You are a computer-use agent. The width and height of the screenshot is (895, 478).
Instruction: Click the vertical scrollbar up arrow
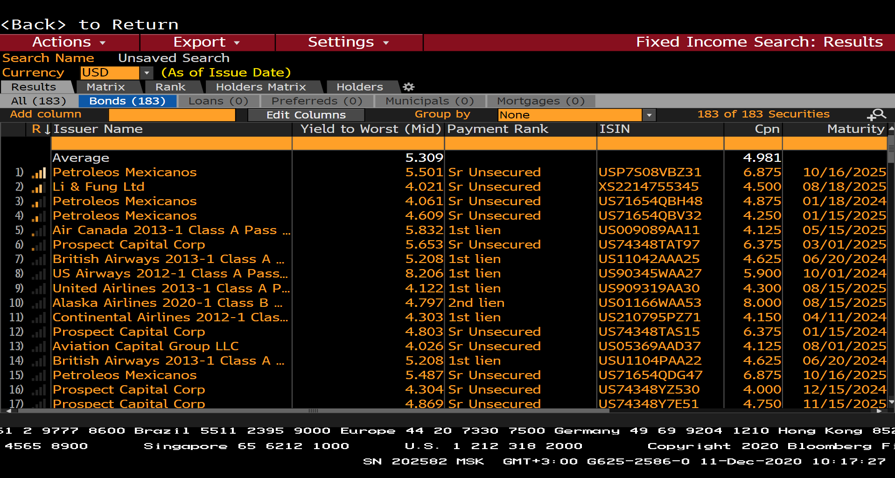891,128
